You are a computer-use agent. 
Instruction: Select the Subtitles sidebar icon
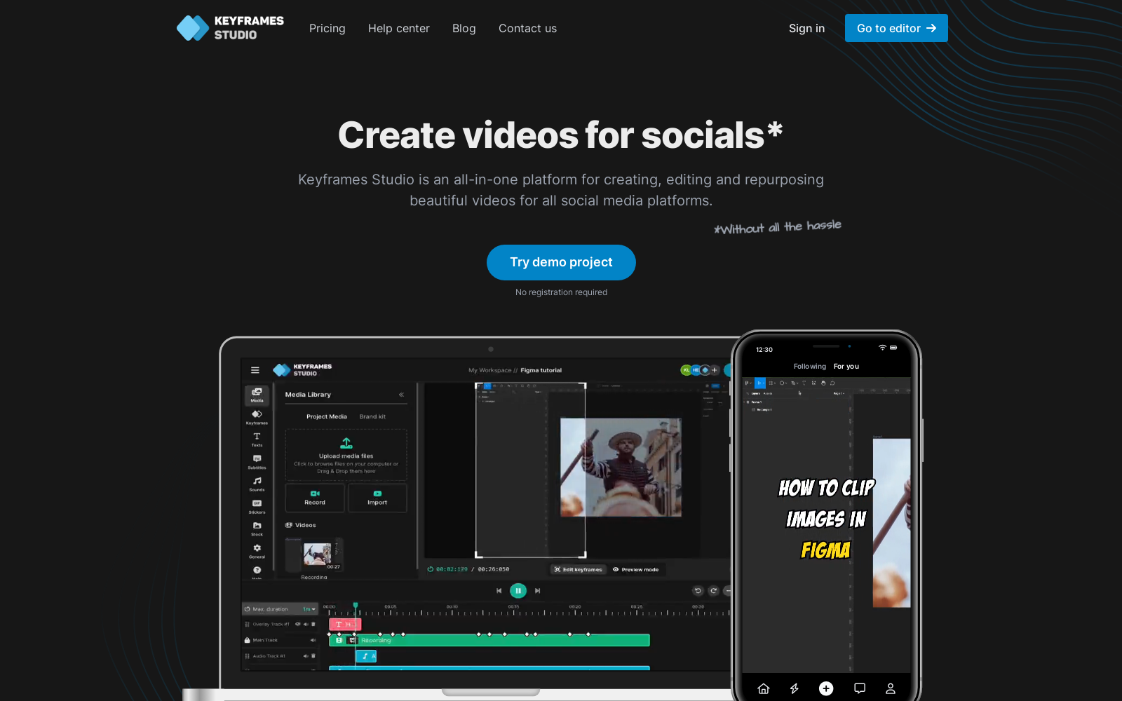point(257,462)
